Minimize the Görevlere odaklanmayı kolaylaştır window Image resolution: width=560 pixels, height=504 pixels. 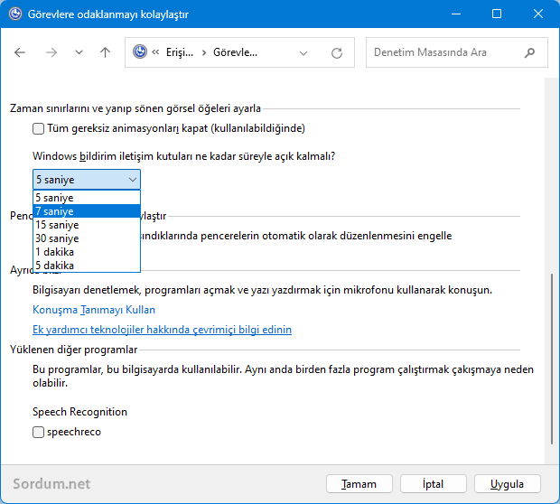pos(456,14)
